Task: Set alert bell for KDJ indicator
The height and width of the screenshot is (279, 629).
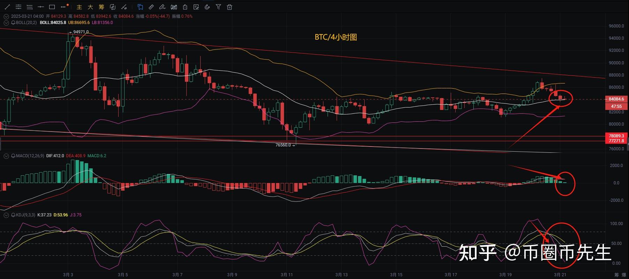Action: tap(13, 215)
